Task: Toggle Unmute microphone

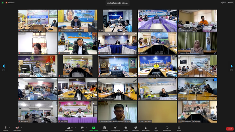Action: pos(5,129)
